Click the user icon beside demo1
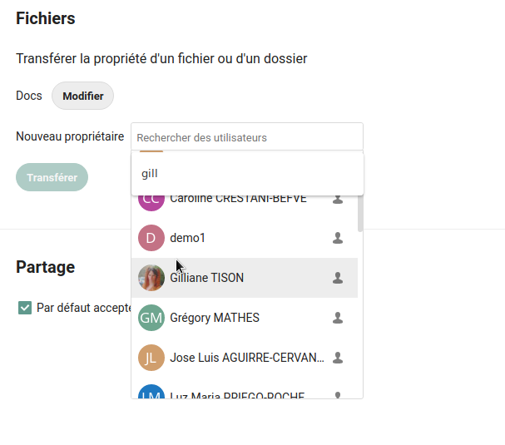 [x=338, y=238]
